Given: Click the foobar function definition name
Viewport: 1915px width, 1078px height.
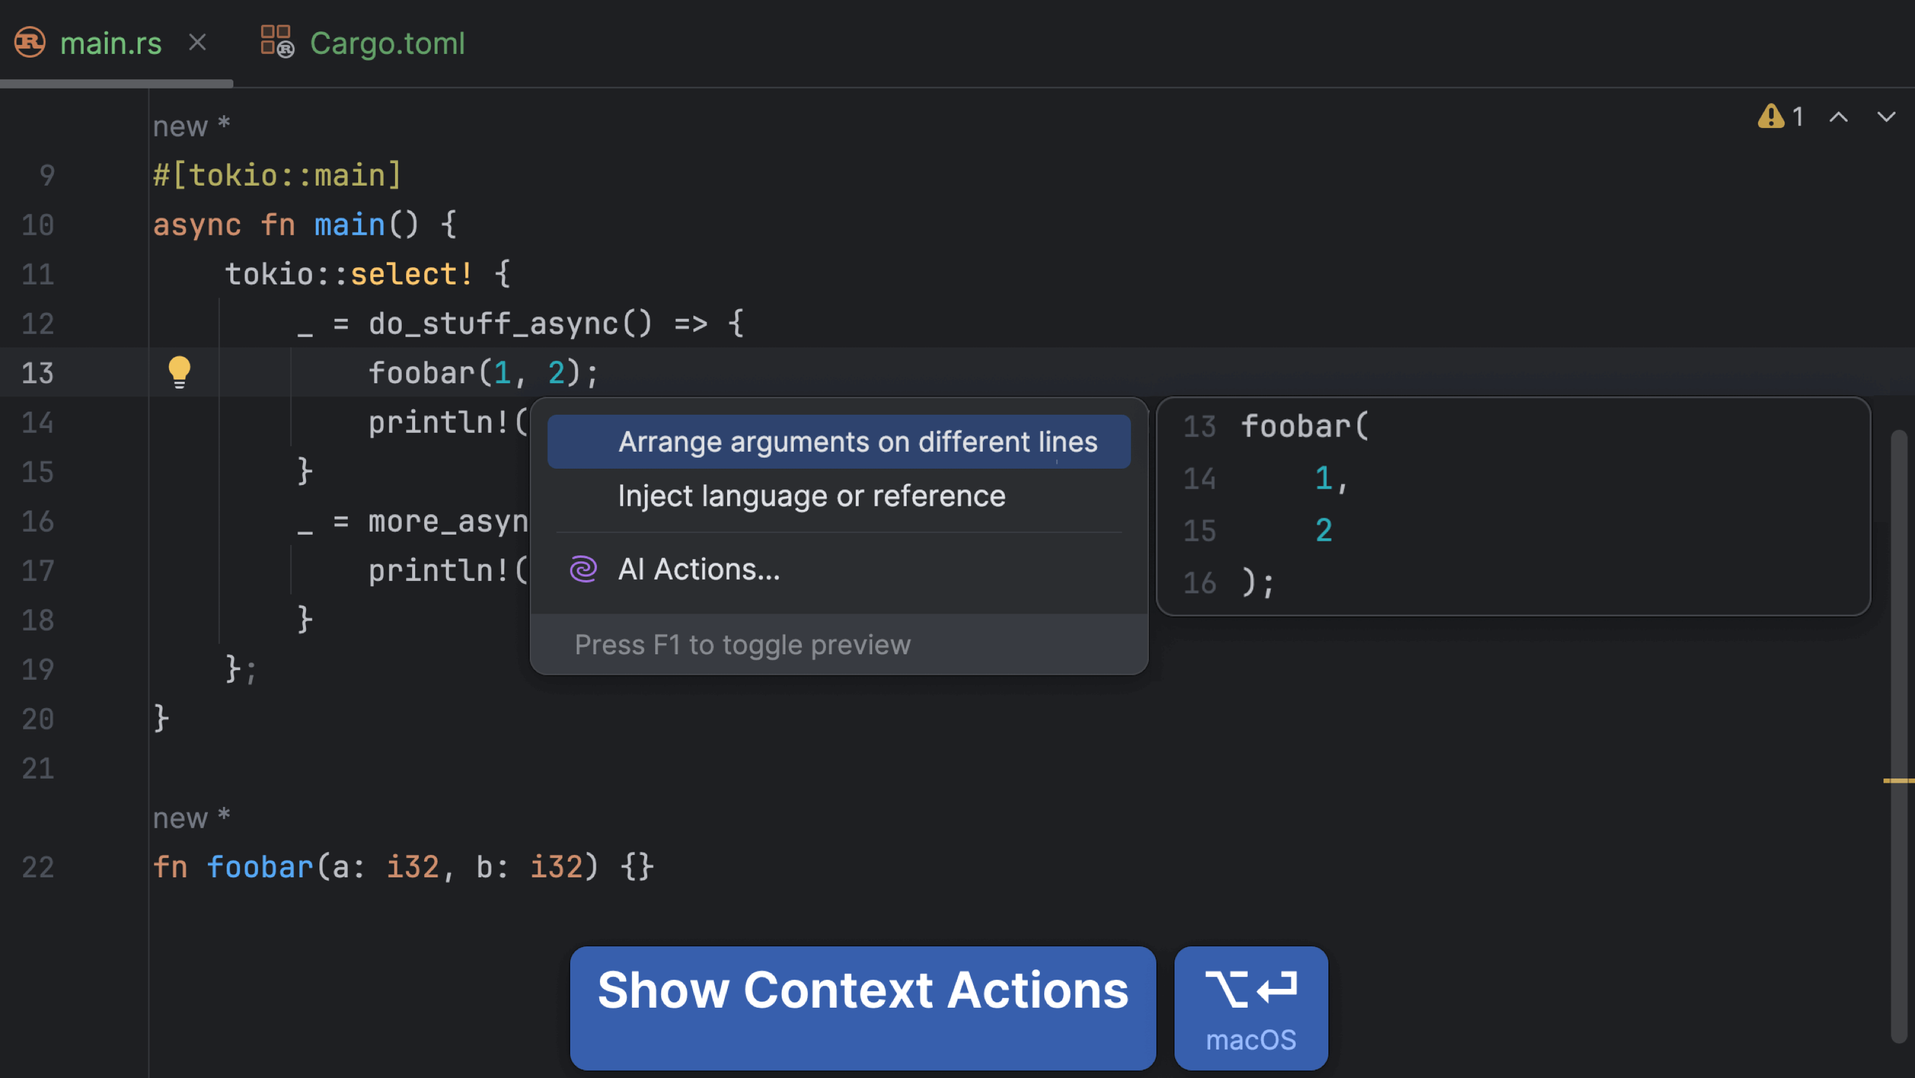Looking at the screenshot, I should [x=259, y=868].
